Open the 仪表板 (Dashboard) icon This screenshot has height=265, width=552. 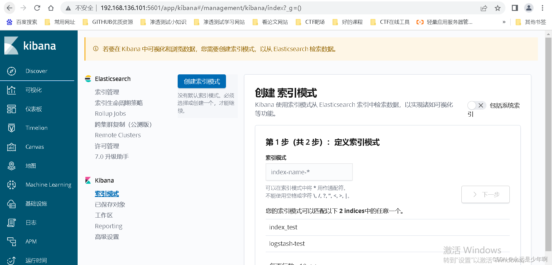[11, 109]
